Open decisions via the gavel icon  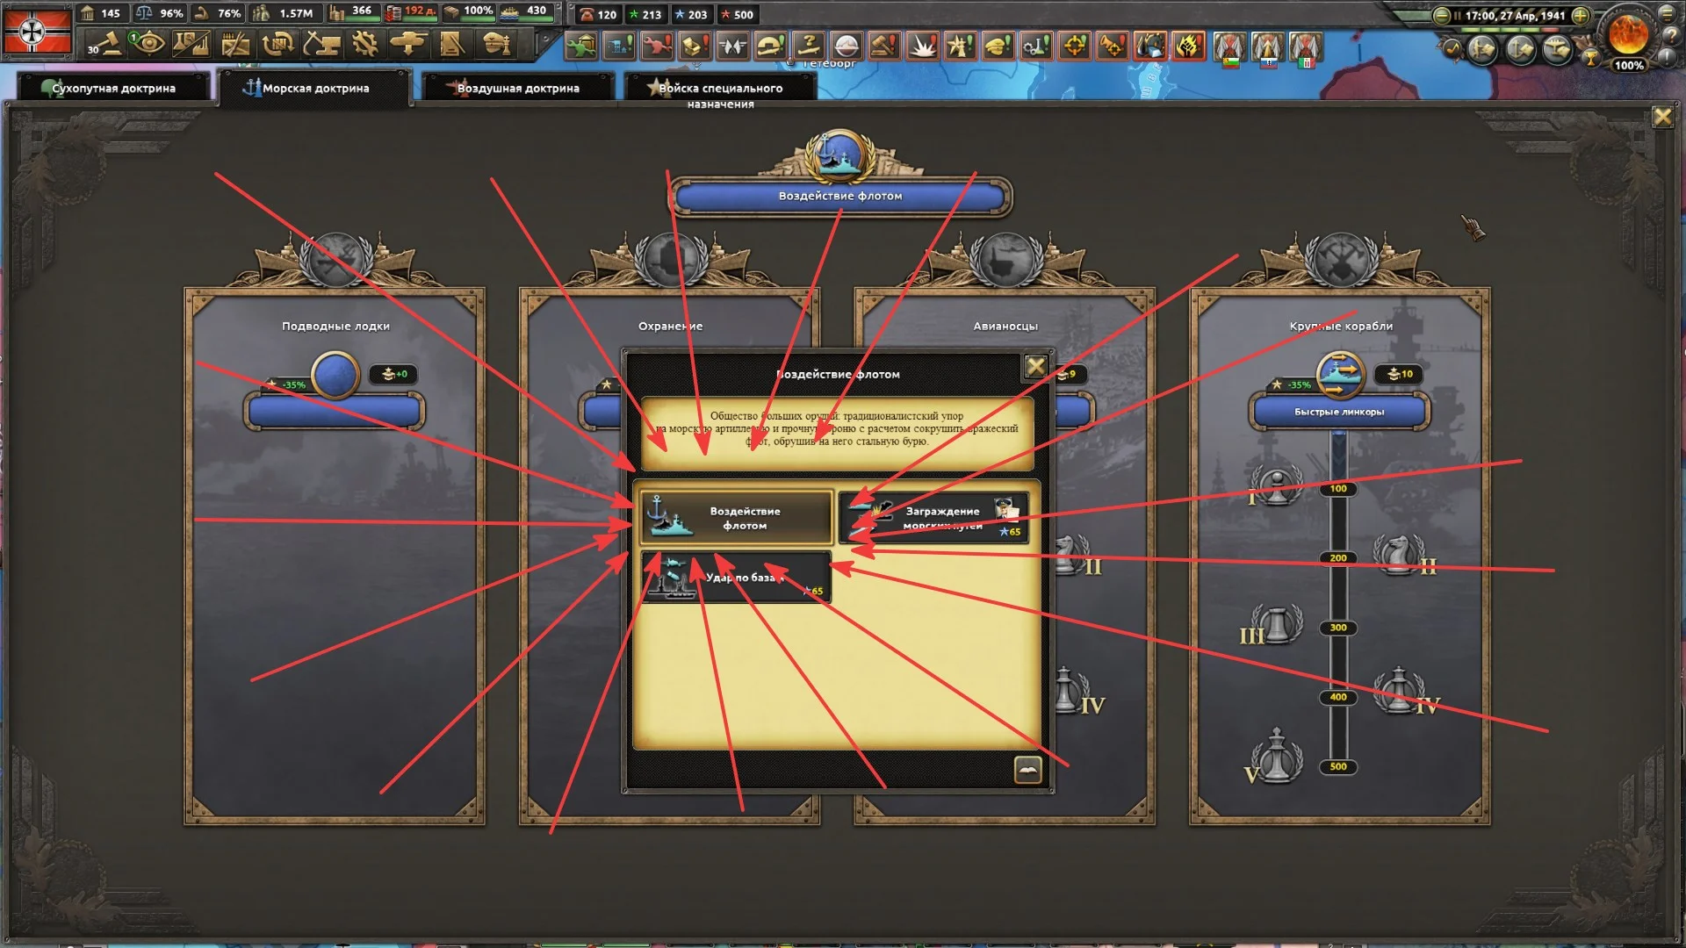point(106,44)
